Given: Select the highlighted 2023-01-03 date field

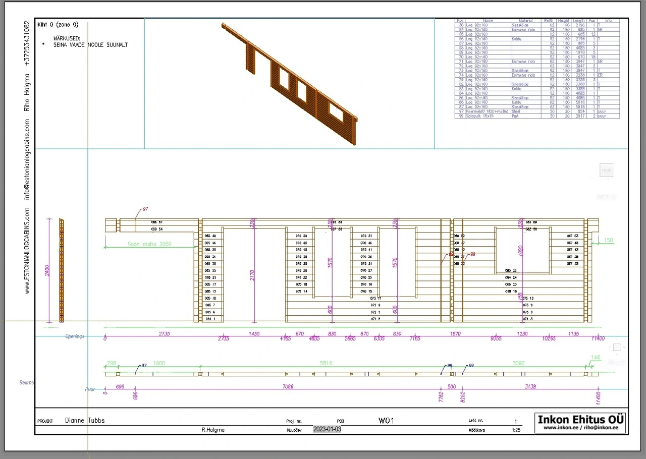Looking at the screenshot, I should coord(327,429).
